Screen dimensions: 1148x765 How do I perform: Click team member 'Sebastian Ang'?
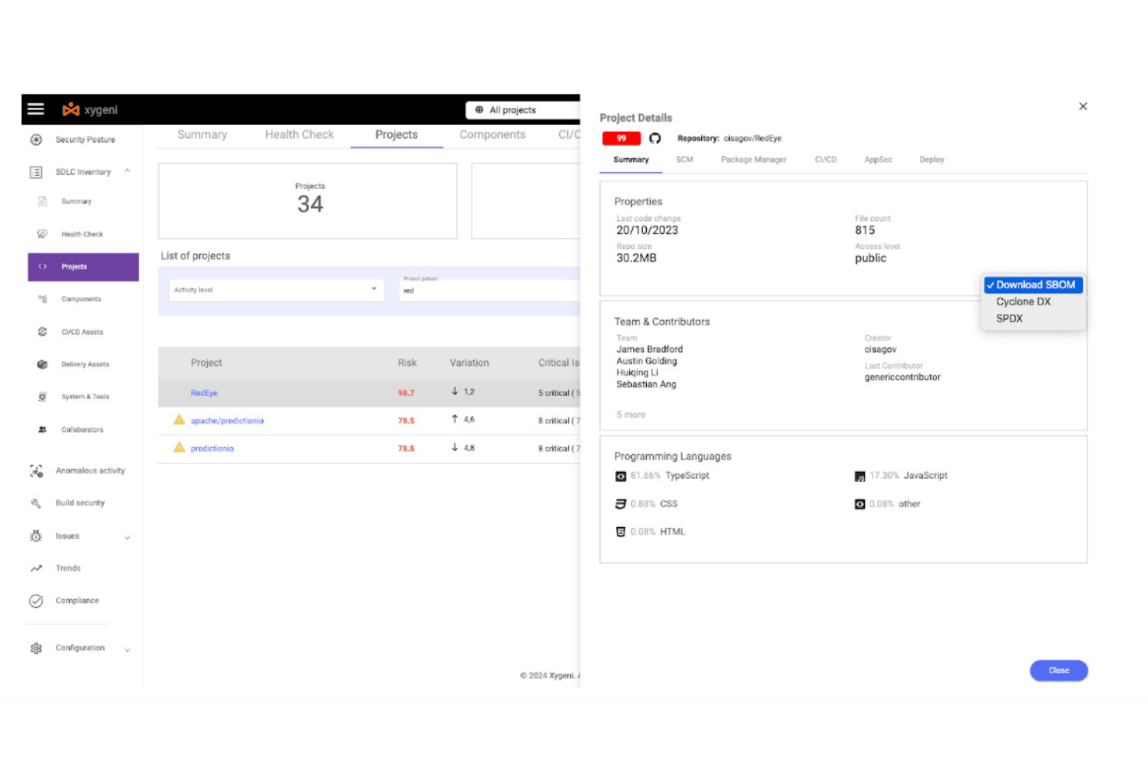pyautogui.click(x=646, y=384)
